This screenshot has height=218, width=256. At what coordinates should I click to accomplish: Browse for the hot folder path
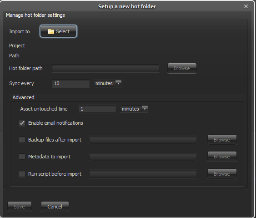coord(182,68)
